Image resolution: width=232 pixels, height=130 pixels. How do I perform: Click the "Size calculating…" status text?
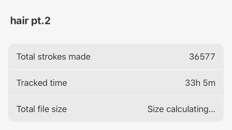pyautogui.click(x=181, y=109)
